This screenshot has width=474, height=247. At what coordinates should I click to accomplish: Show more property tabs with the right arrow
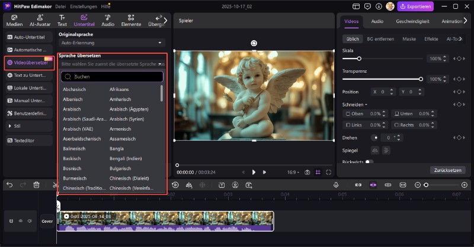[x=466, y=21]
